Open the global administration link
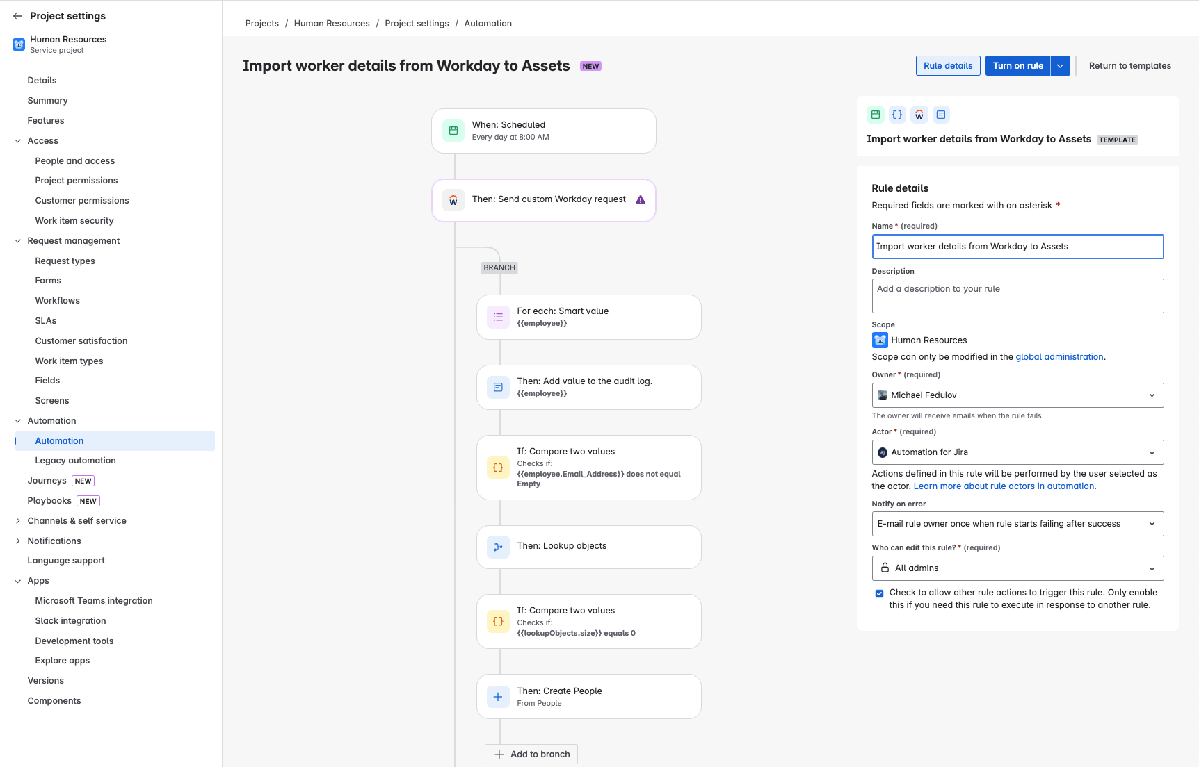Viewport: 1199px width, 767px height. [x=1059, y=356]
